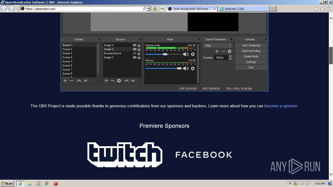This screenshot has height=187, width=333.
Task: Mute Mic/Aux with the speaker icon
Action: click(x=186, y=68)
